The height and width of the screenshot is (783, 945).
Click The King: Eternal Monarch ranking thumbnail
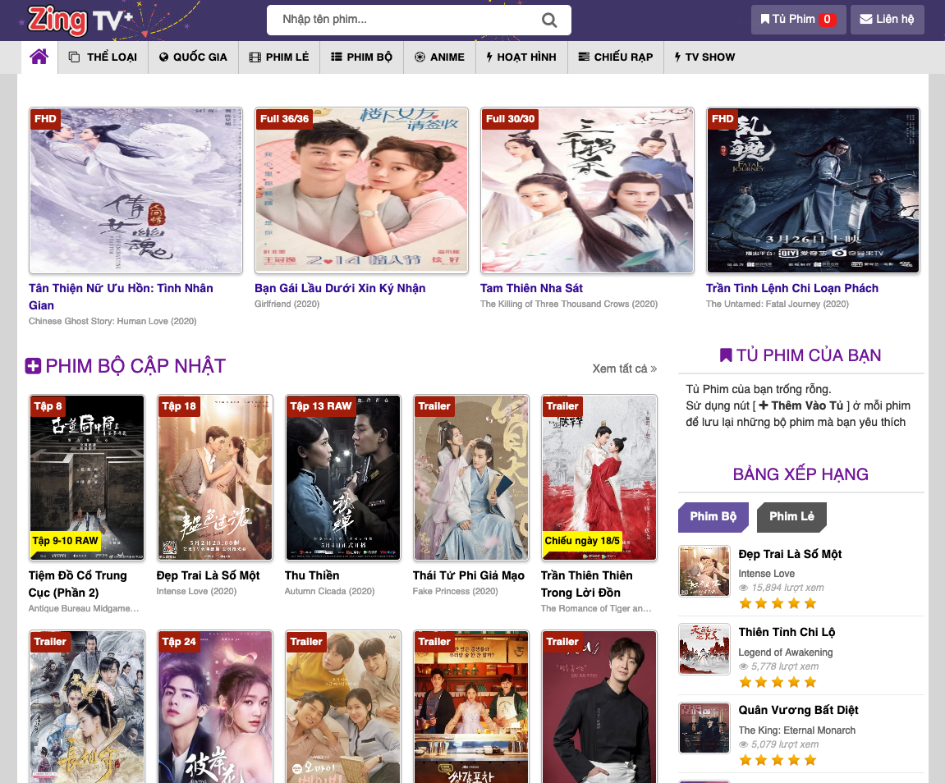pyautogui.click(x=704, y=727)
